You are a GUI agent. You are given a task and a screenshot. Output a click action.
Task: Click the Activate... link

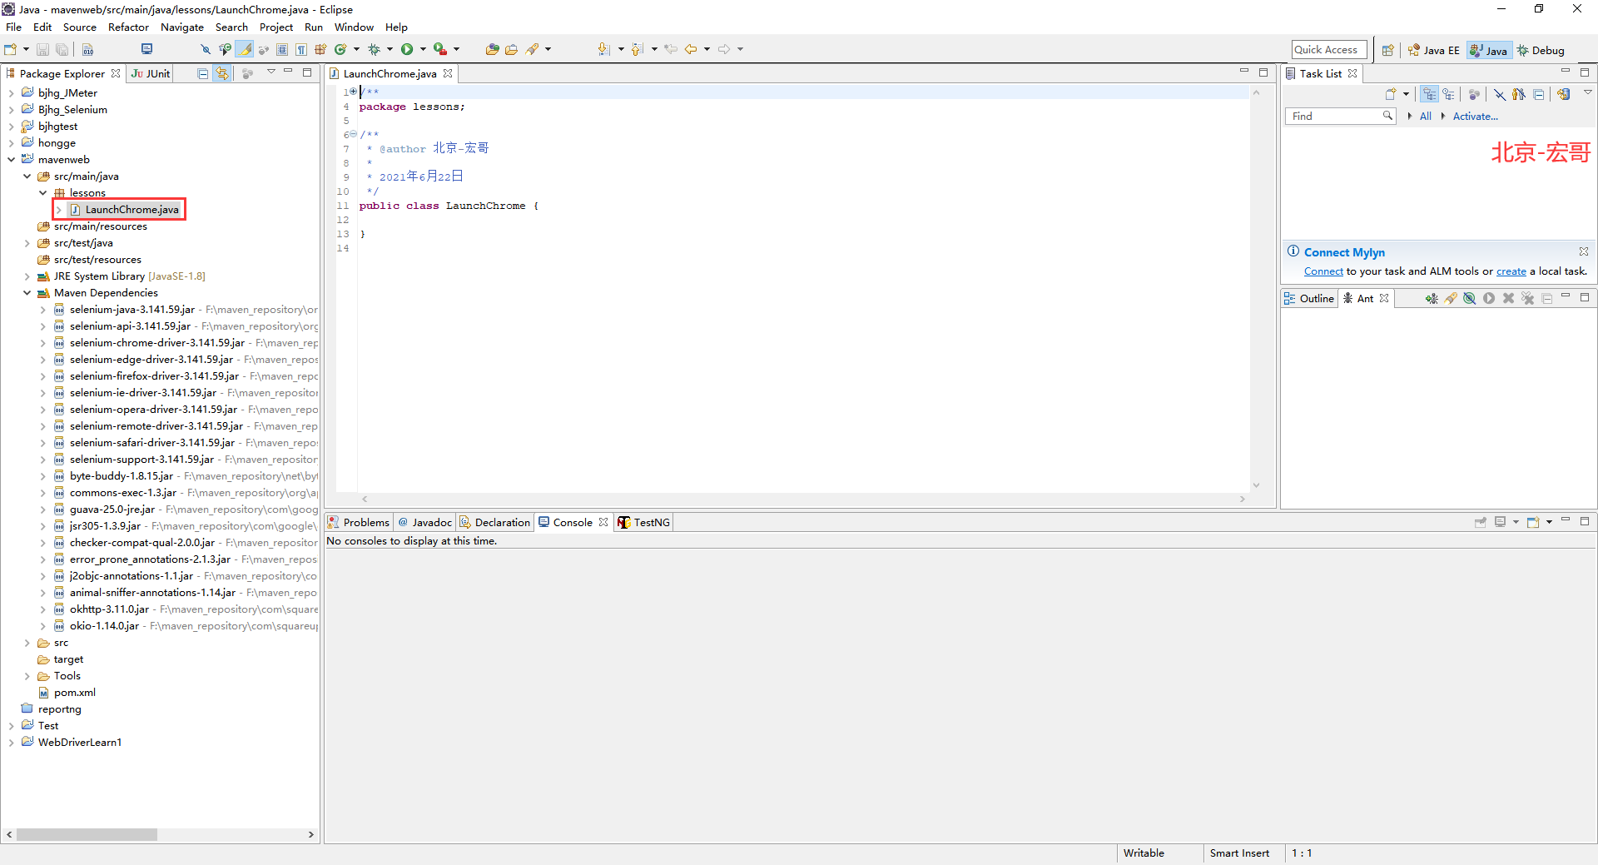point(1475,117)
